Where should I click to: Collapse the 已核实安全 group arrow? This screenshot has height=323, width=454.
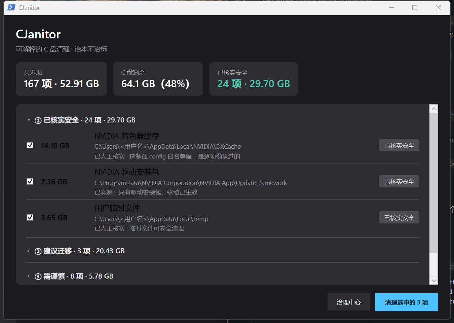tap(29, 120)
